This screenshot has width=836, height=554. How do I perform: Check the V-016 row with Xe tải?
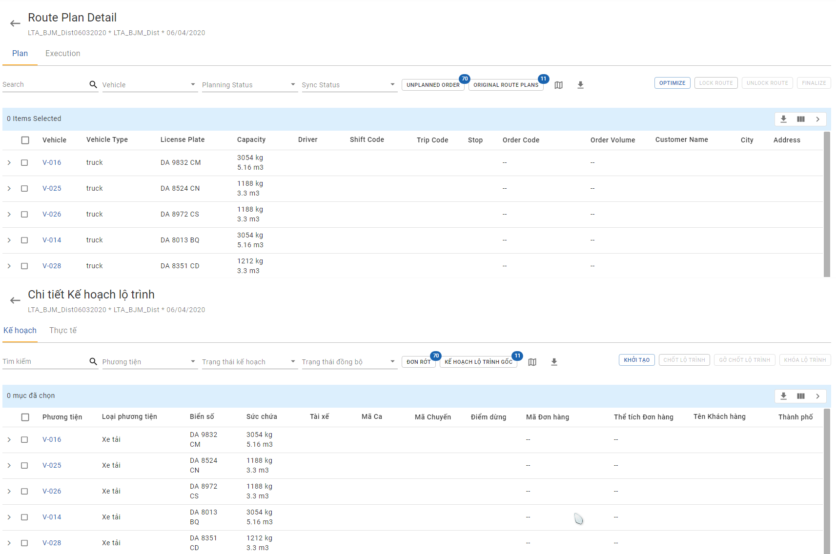pyautogui.click(x=24, y=439)
